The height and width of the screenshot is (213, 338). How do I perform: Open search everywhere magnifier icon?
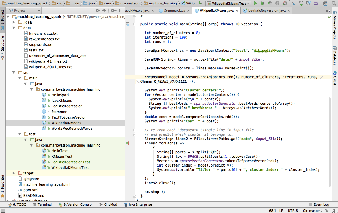(334, 3)
